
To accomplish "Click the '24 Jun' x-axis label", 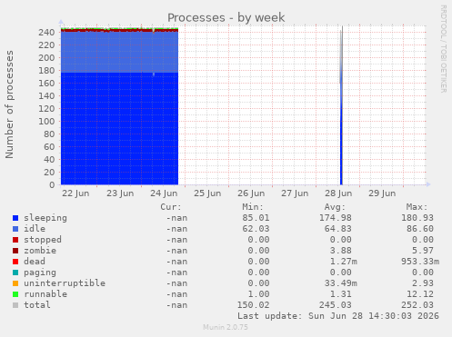I will (x=164, y=193).
